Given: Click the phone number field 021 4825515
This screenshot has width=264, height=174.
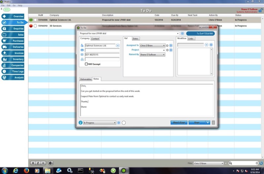Looking at the screenshot, I should click(102, 55).
